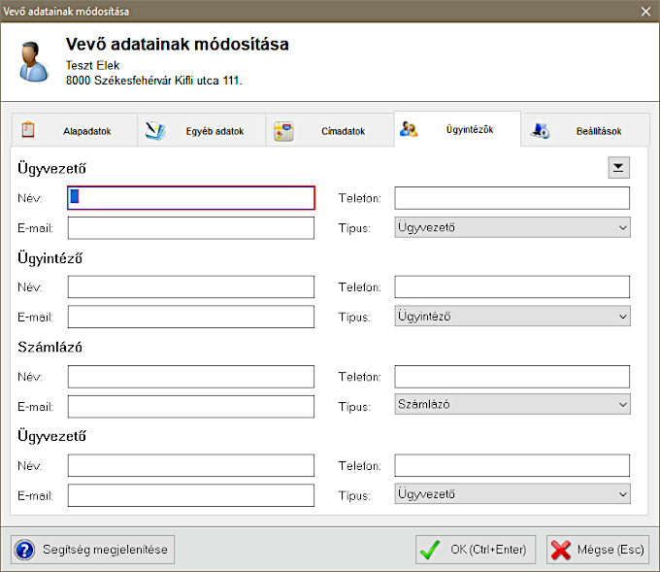Click the Egyéb adatok tab icon
660x572 pixels.
(155, 131)
